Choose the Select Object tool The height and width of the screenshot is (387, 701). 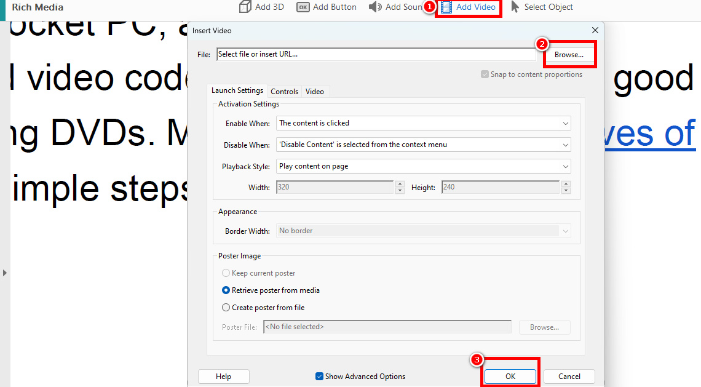click(x=542, y=7)
